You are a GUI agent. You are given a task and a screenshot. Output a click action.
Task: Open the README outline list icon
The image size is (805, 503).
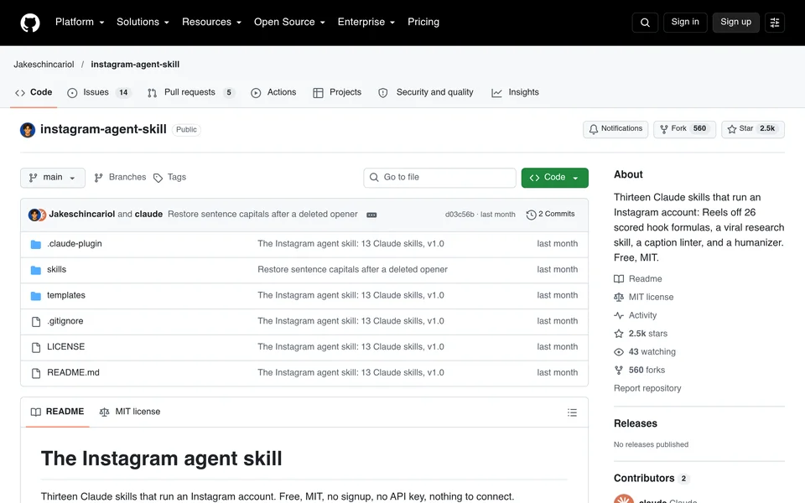[x=572, y=412]
